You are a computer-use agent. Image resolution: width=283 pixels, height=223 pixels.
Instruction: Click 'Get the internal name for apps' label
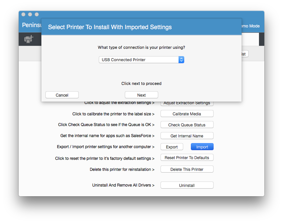click(107, 136)
